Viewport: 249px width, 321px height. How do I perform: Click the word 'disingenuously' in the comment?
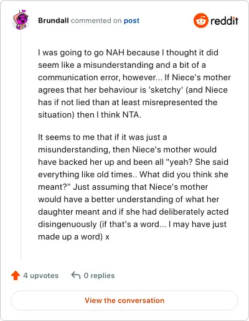(x=67, y=225)
